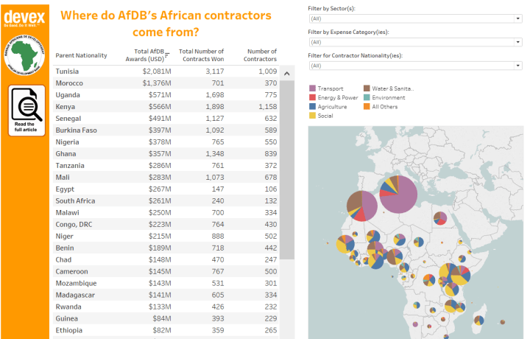
Task: Select the Ghana row label
Action: 66,154
